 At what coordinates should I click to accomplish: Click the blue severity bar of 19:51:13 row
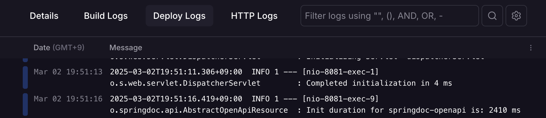tap(25, 78)
